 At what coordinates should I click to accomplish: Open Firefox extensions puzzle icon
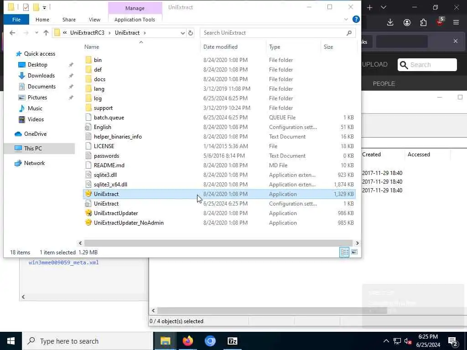[x=423, y=22]
